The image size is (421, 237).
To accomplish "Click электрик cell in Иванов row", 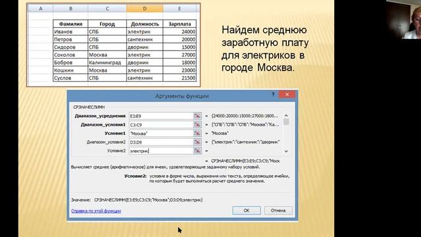I will click(x=145, y=32).
